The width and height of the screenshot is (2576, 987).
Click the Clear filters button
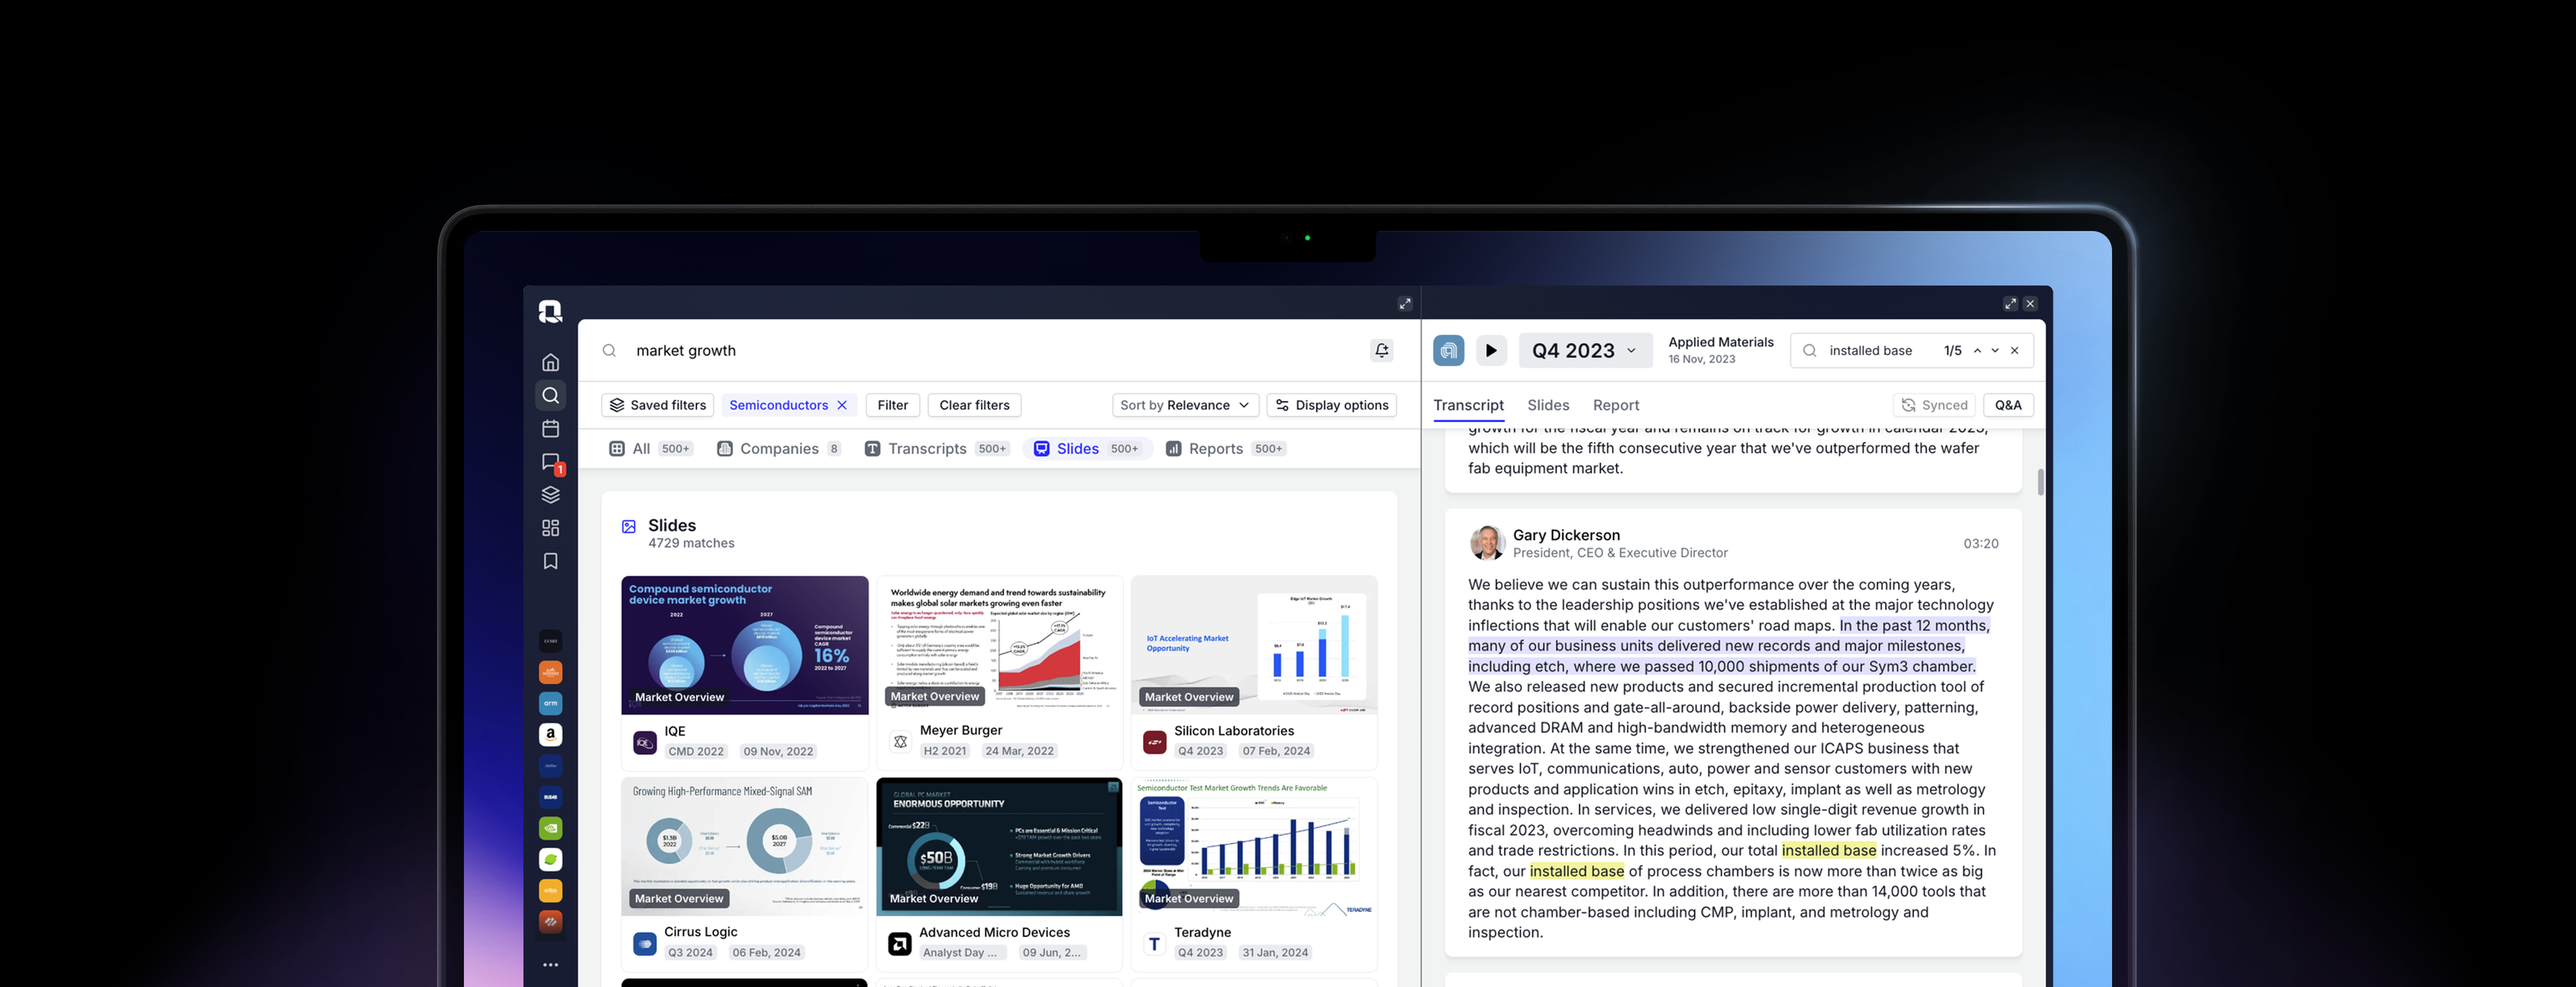click(x=974, y=405)
